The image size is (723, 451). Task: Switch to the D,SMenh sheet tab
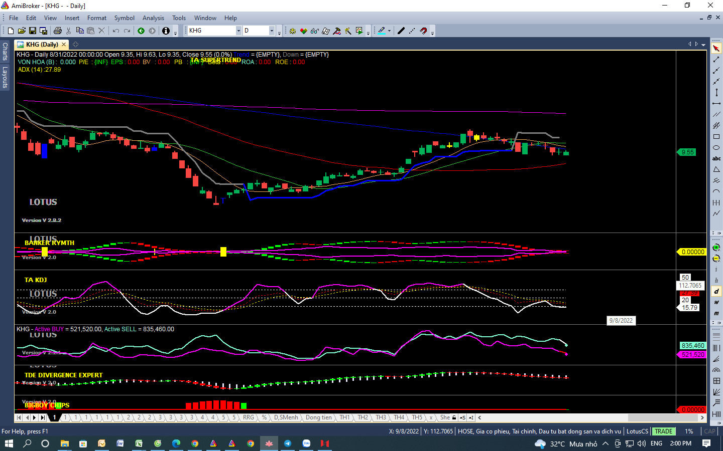[x=286, y=417]
